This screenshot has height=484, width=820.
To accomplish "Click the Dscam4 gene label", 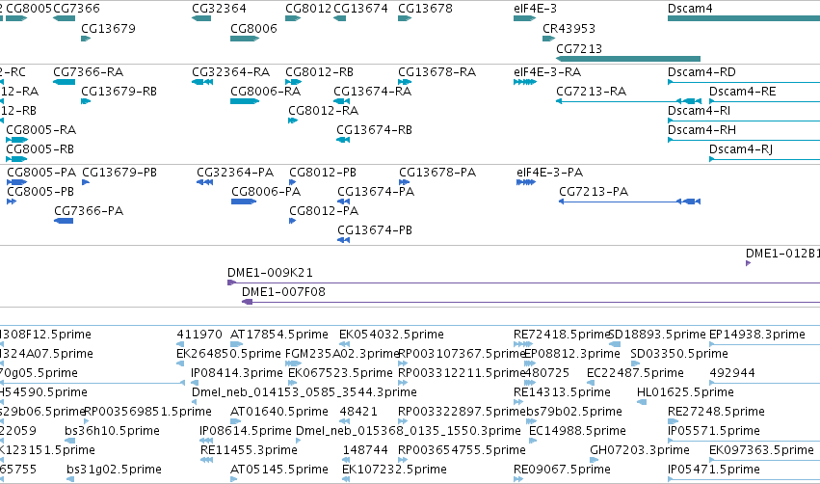I will pyautogui.click(x=690, y=9).
